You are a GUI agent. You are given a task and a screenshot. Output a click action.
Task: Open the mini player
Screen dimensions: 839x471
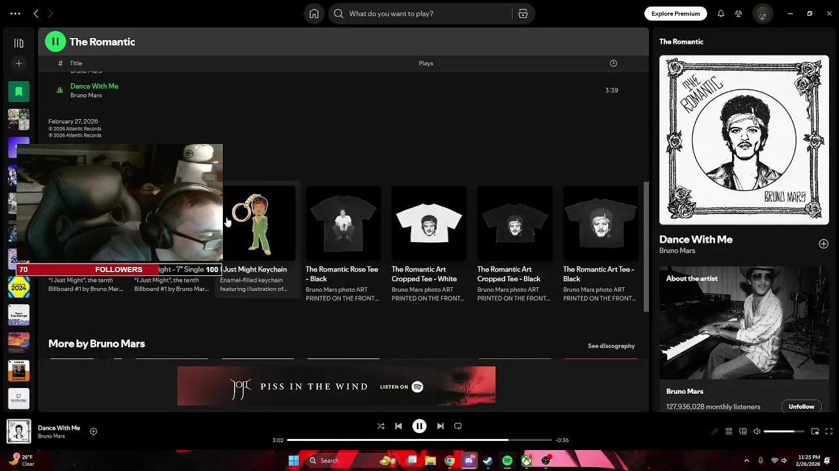coord(815,432)
